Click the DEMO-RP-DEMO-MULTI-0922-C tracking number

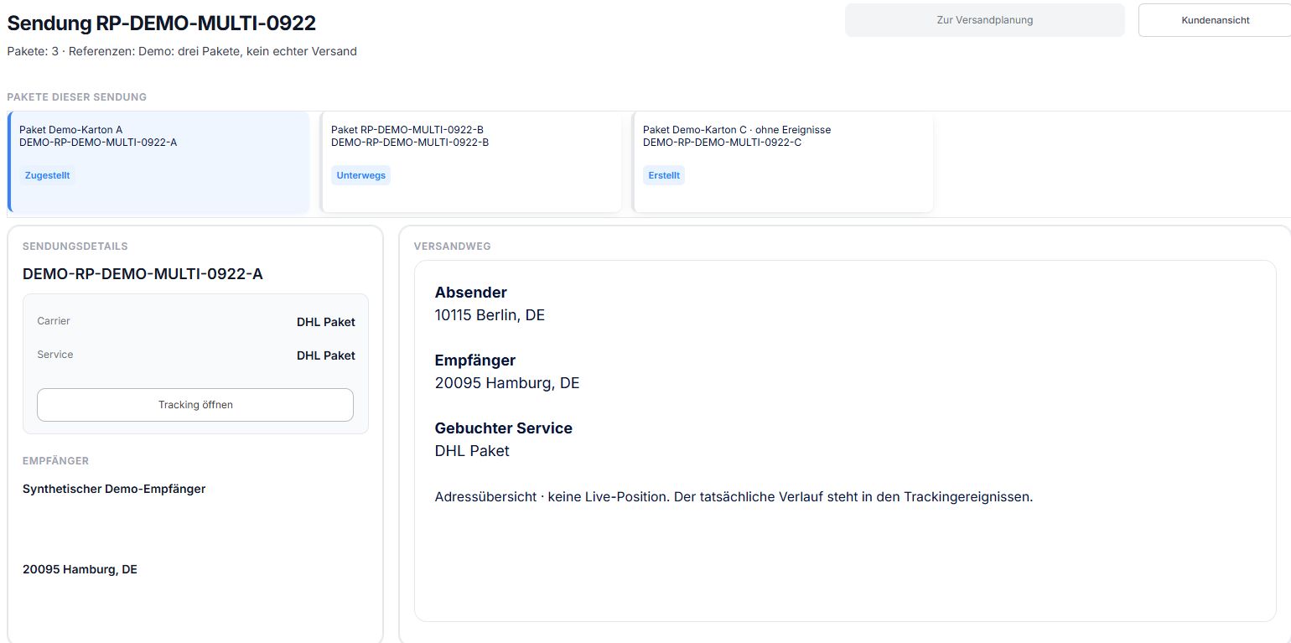click(x=722, y=143)
